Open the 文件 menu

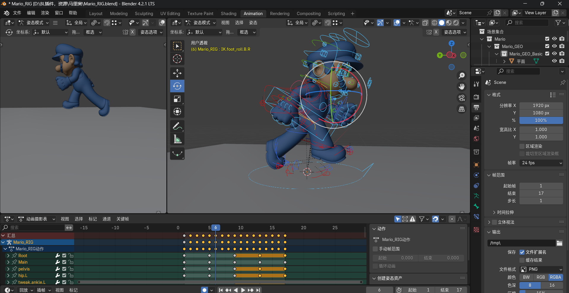(17, 13)
